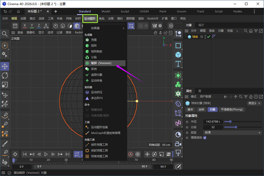Activate the live selection tool
The width and height of the screenshot is (264, 176).
click(x=5, y=45)
